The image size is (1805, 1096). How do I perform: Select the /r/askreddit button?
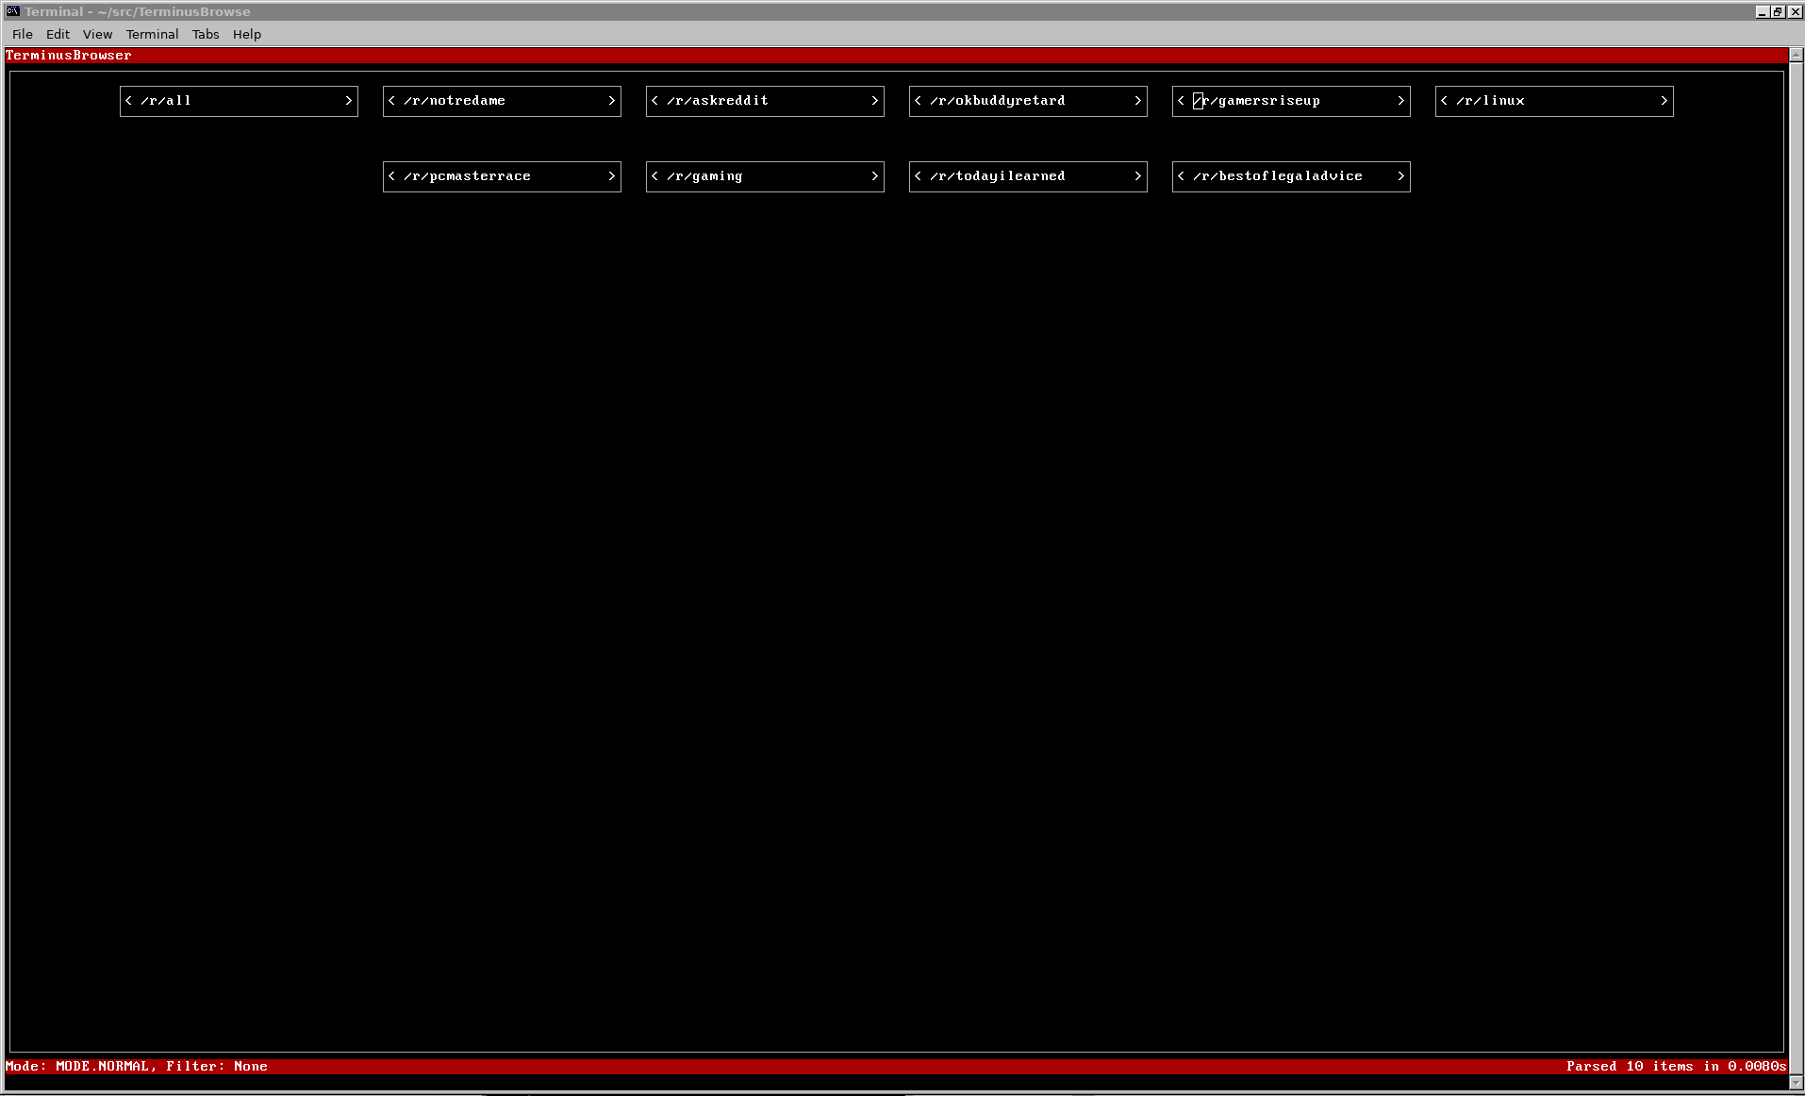(x=765, y=101)
